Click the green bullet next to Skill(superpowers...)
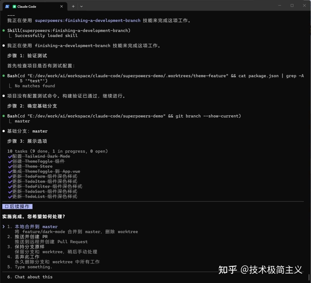The height and width of the screenshot is (283, 311). 3,31
